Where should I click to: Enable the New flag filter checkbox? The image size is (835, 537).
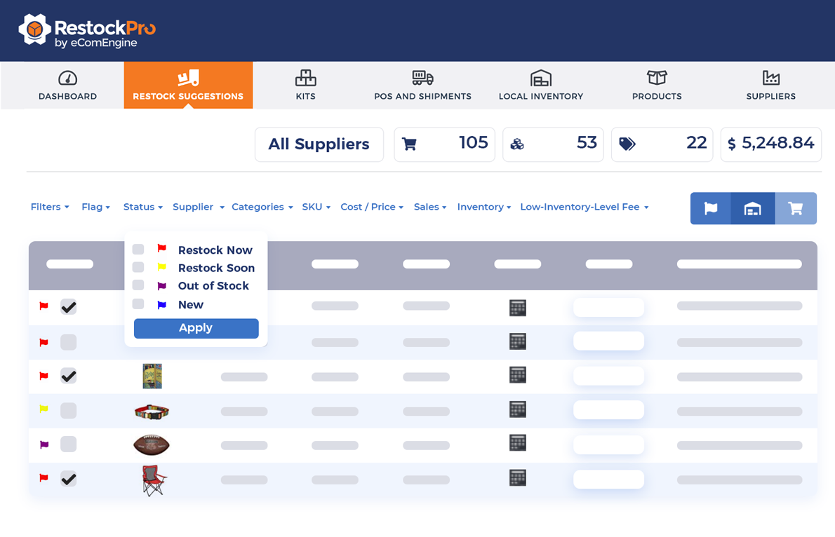(x=138, y=305)
